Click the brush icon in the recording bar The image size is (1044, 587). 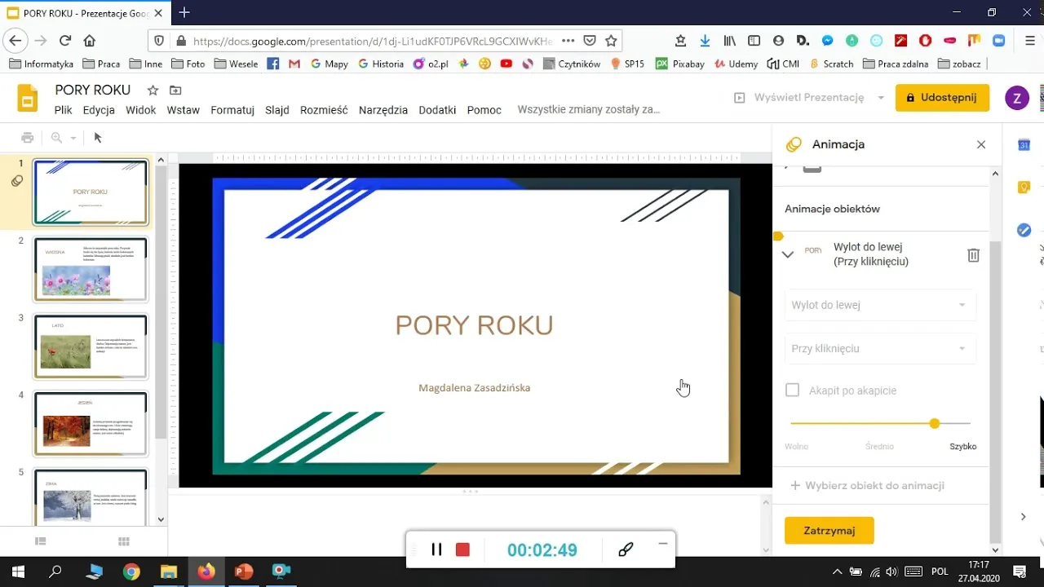(x=625, y=549)
